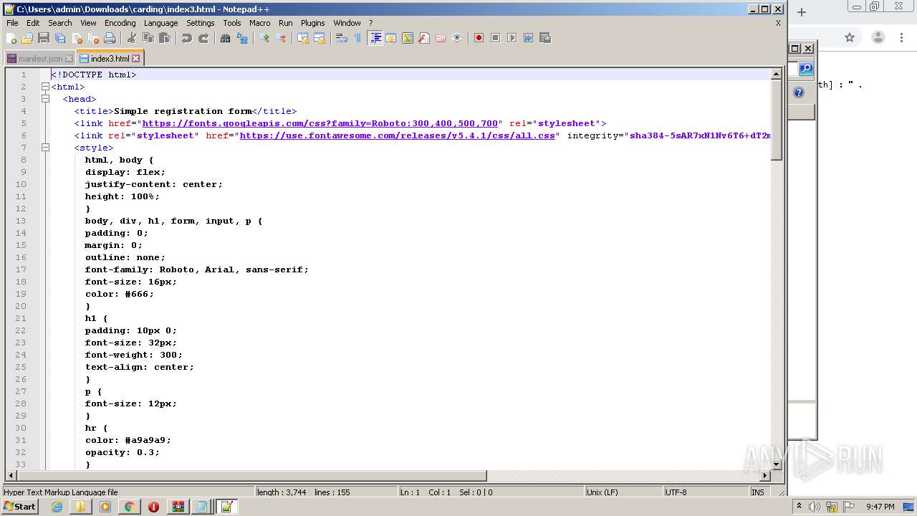Click the Zoom In toolbar icon
917x516 pixels.
click(x=264, y=38)
